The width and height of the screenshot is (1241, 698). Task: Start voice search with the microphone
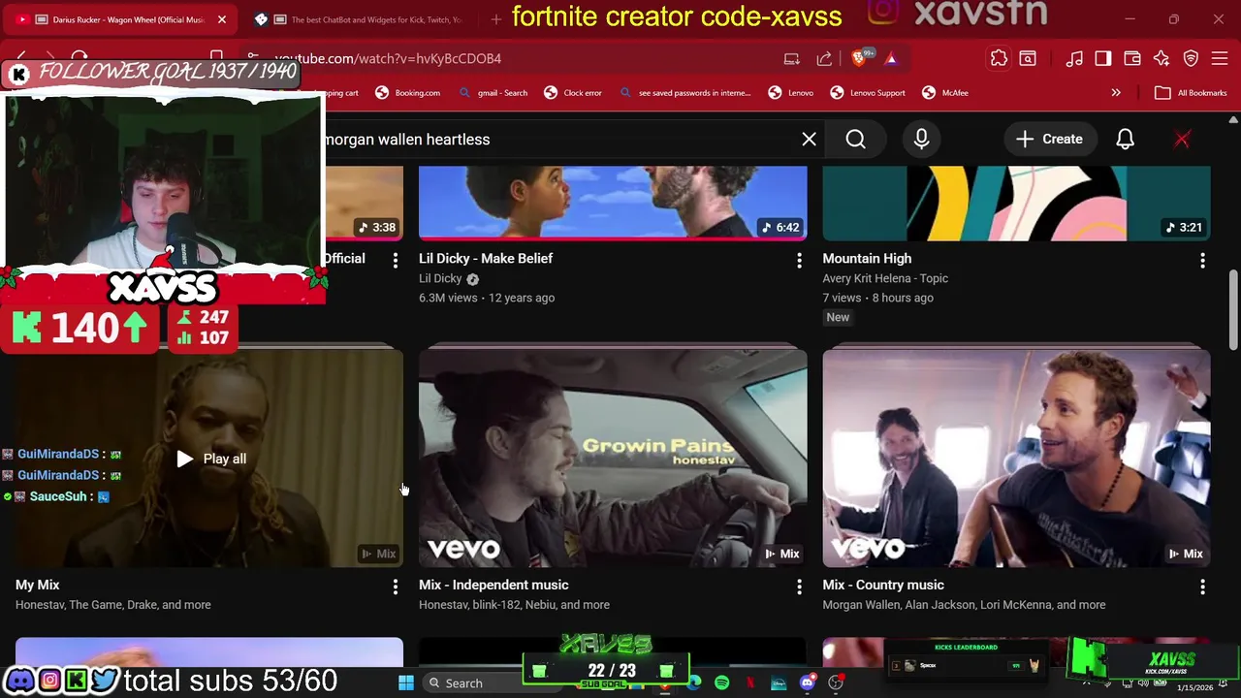click(921, 140)
